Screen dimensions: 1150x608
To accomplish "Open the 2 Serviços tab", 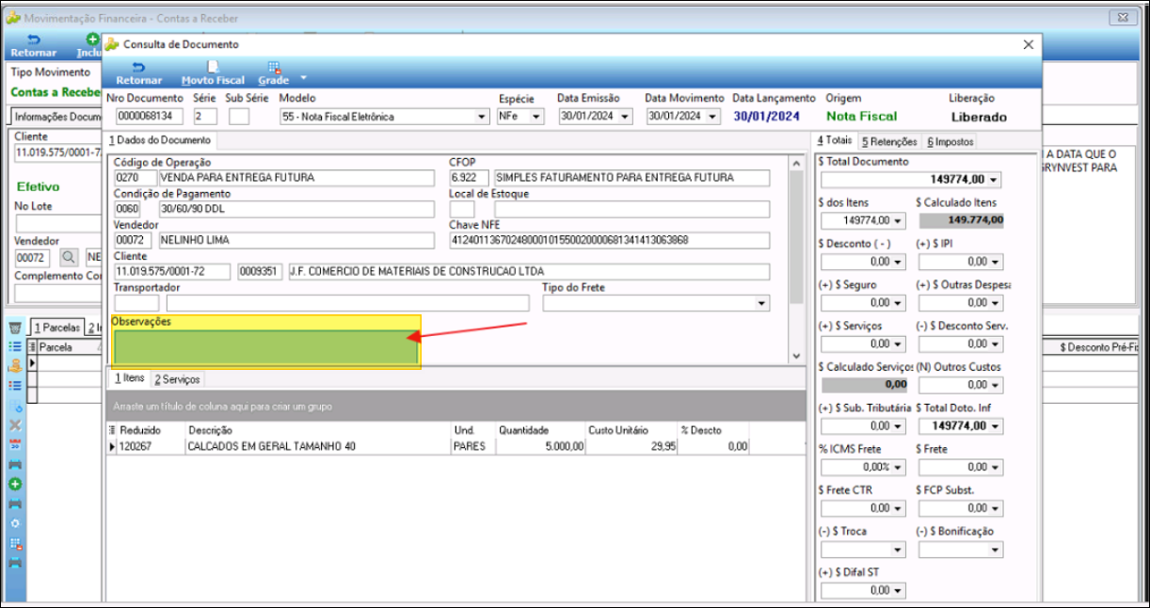I will click(x=177, y=378).
